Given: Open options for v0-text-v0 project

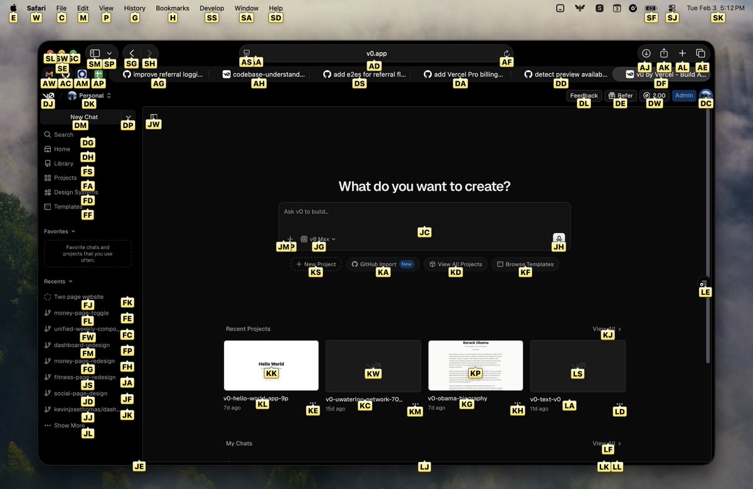Looking at the screenshot, I should 619,403.
